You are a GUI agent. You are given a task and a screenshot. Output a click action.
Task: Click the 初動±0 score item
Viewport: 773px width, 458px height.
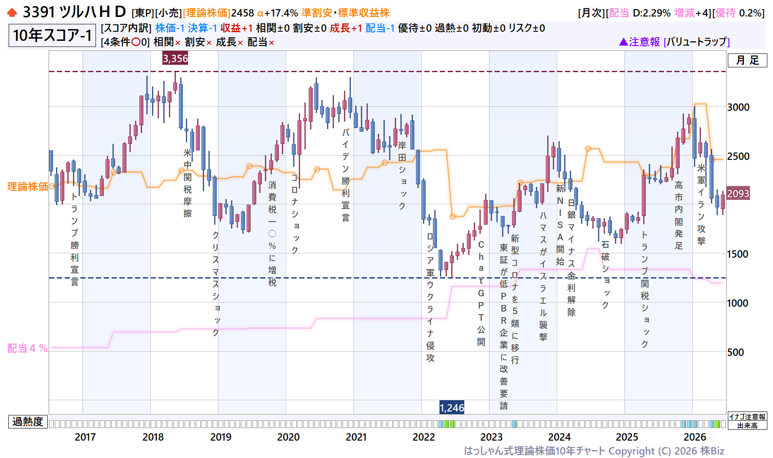[489, 28]
